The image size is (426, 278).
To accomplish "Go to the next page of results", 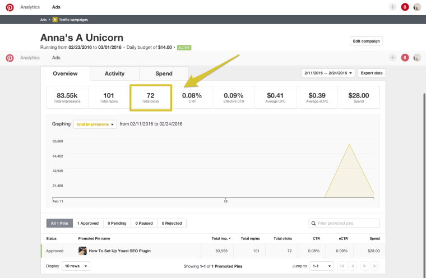I will point(364,266).
